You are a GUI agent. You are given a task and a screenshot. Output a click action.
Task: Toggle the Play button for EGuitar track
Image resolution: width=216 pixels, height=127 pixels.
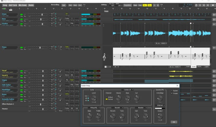click(x=21, y=24)
